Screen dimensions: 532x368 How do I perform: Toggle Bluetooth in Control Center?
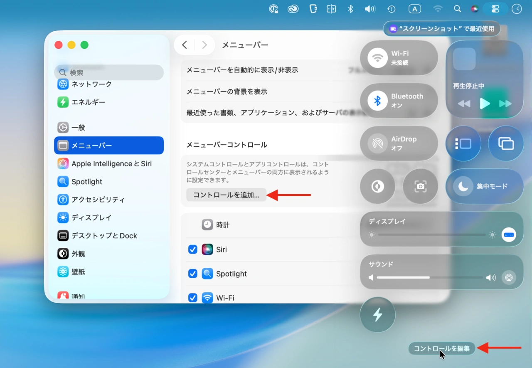pos(377,101)
